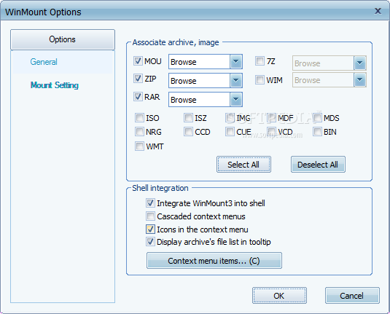Toggle Integrate WinMount3 into shell

pyautogui.click(x=150, y=203)
